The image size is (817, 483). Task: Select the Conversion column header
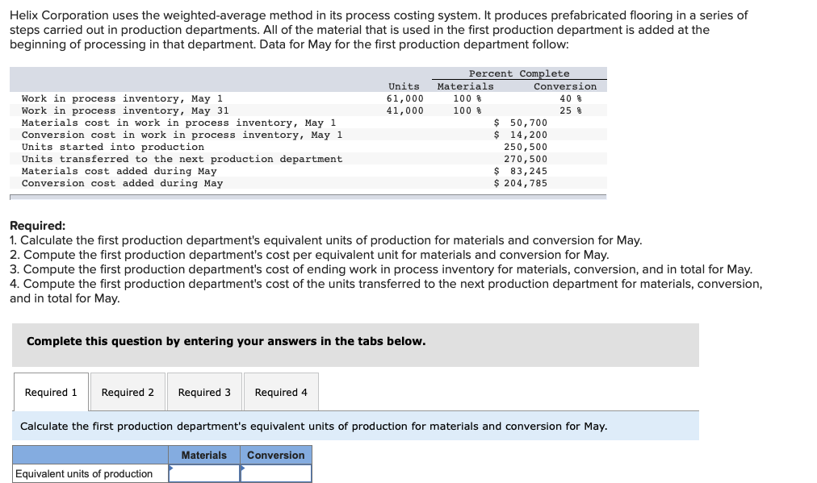[x=275, y=455]
